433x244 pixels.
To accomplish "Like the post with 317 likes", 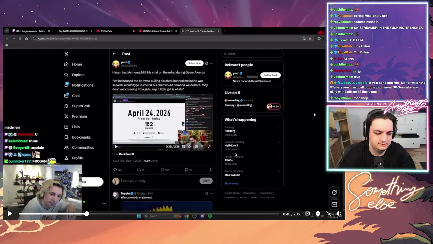I will (163, 170).
